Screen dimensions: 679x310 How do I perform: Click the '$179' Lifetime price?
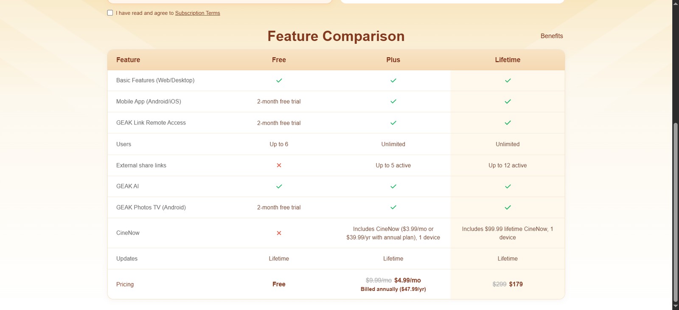coord(516,284)
